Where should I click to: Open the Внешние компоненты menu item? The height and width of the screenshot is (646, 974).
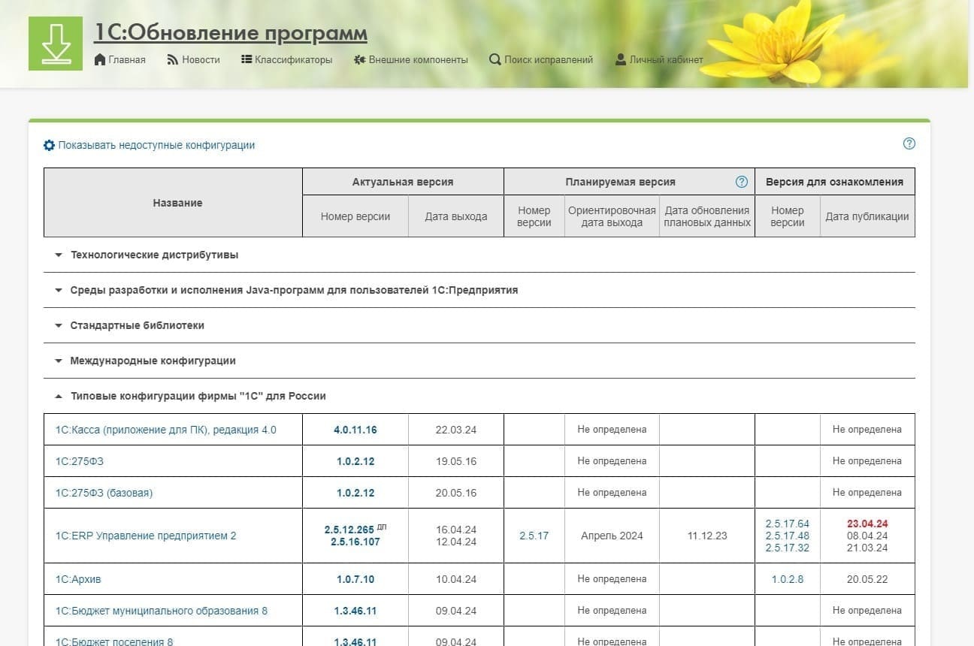418,59
